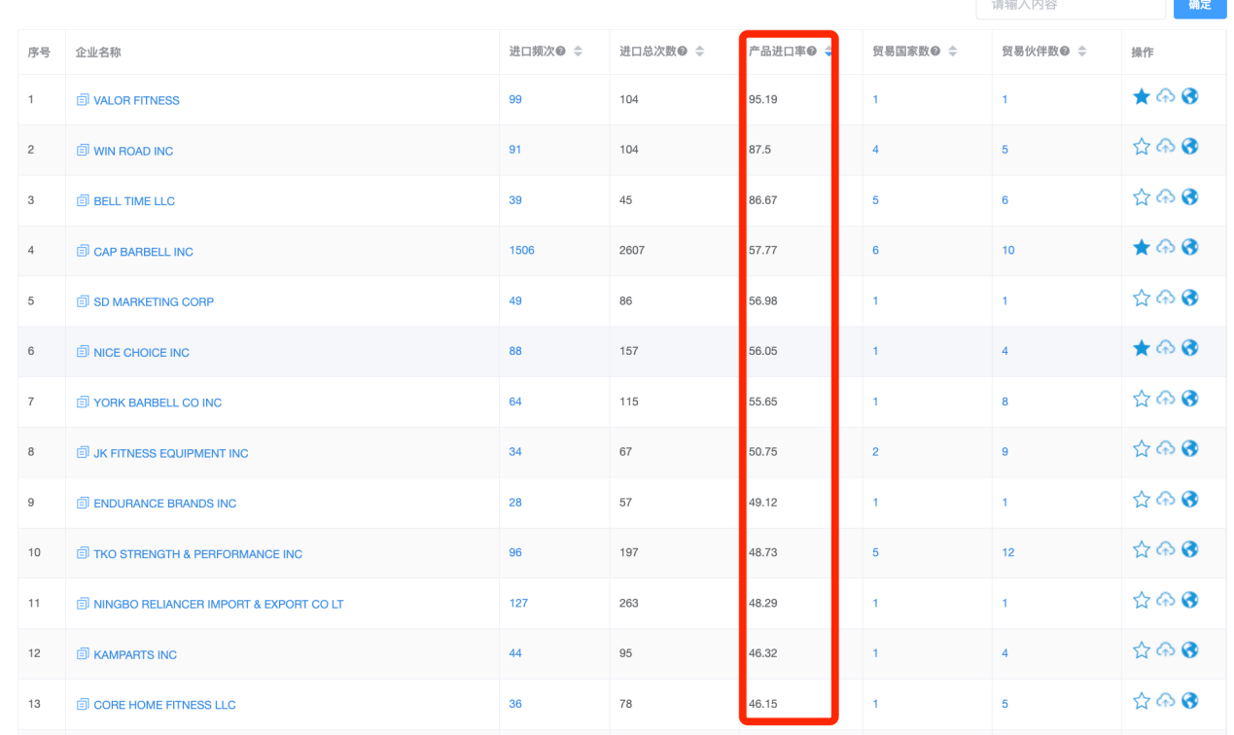
Task: Toggle favorite star for VALOR FITNESS
Action: 1142,96
